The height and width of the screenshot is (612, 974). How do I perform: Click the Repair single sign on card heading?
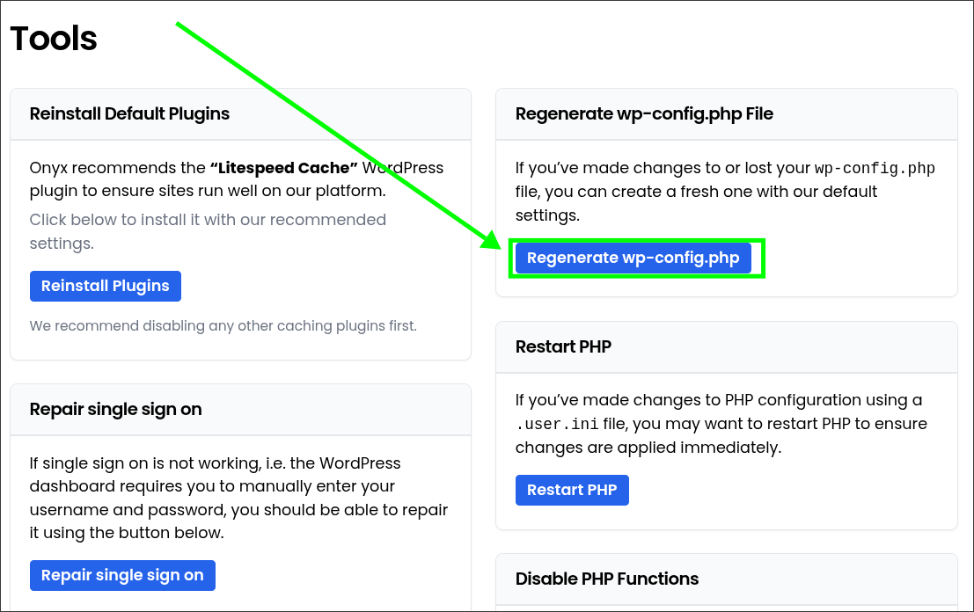coord(115,410)
